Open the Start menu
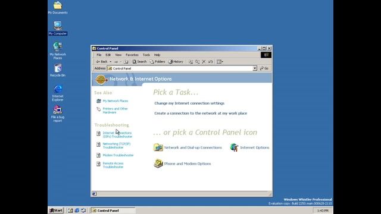Screen dimensions: 381x214 (56, 210)
